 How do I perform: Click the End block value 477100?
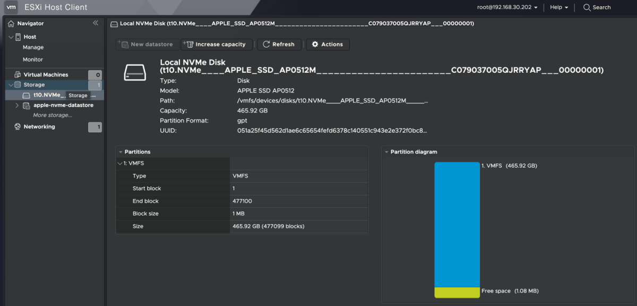(x=242, y=202)
